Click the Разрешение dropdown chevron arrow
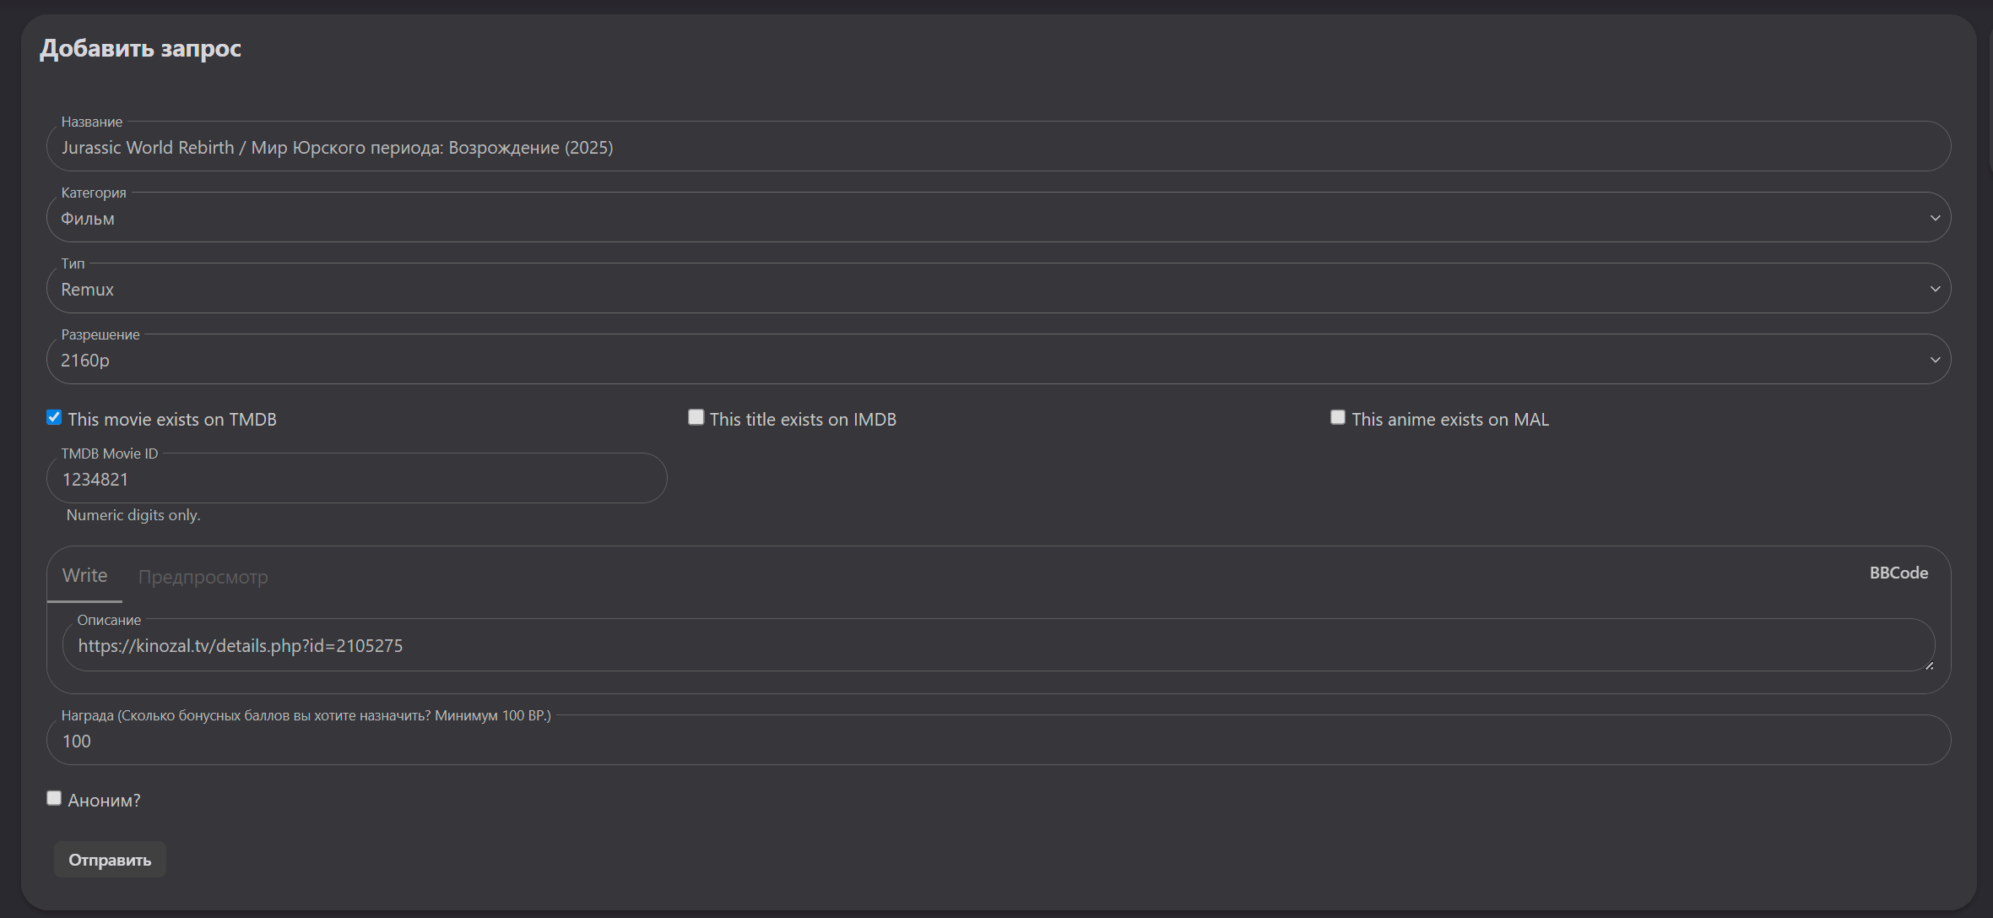This screenshot has width=1993, height=918. [x=1935, y=361]
